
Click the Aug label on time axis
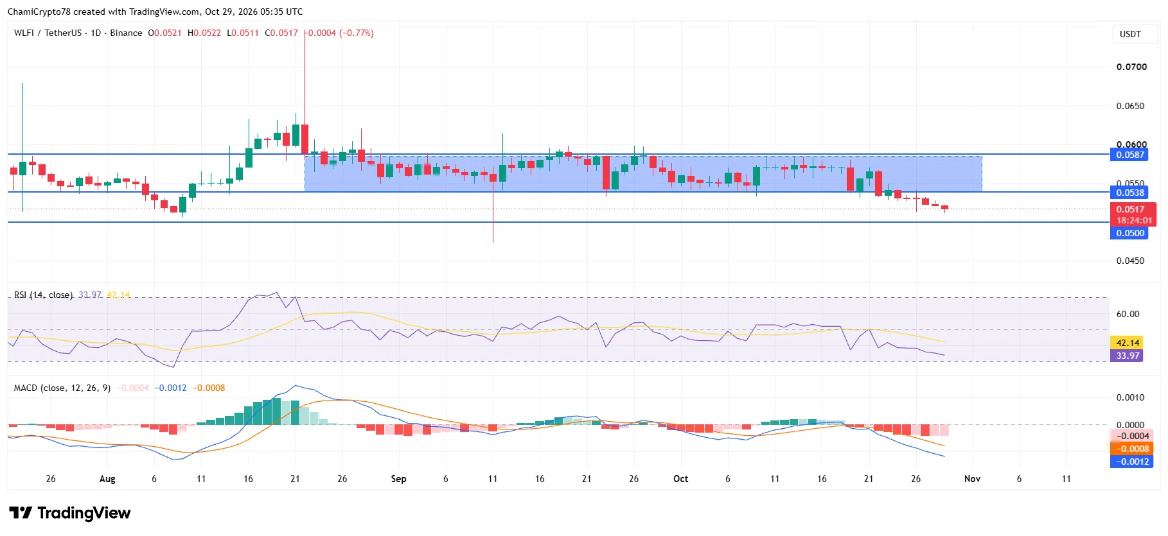107,479
